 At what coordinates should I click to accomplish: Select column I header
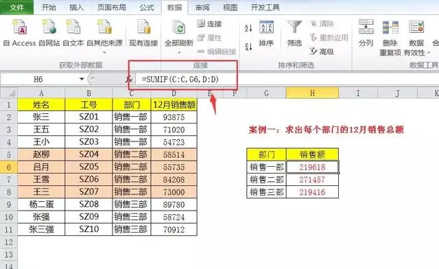[358, 93]
